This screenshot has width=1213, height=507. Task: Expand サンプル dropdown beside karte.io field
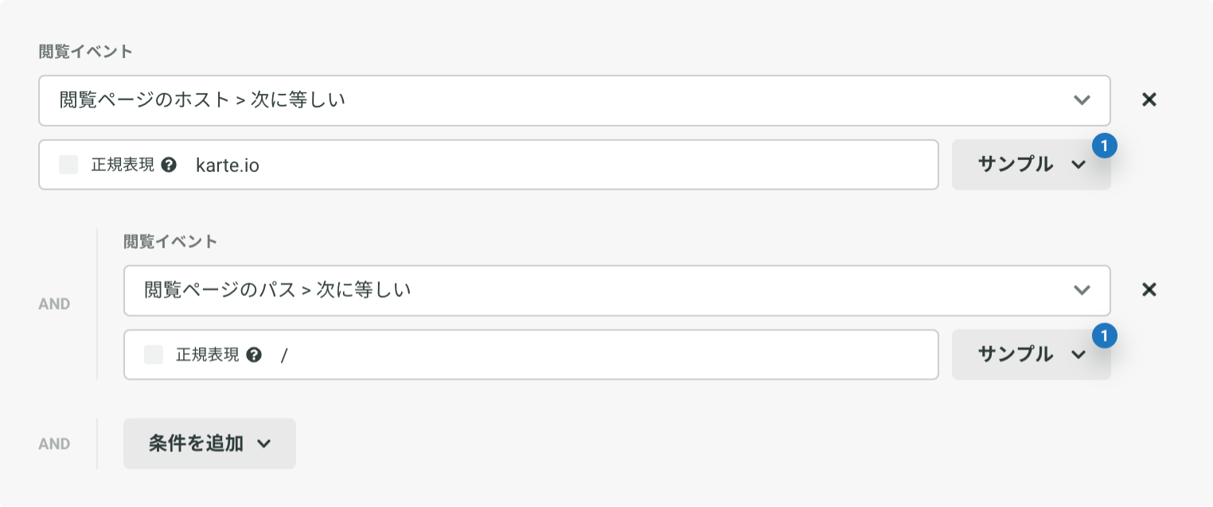click(1032, 165)
